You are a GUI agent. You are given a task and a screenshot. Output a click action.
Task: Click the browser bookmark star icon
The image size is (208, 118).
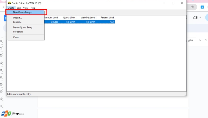(x=192, y=7)
